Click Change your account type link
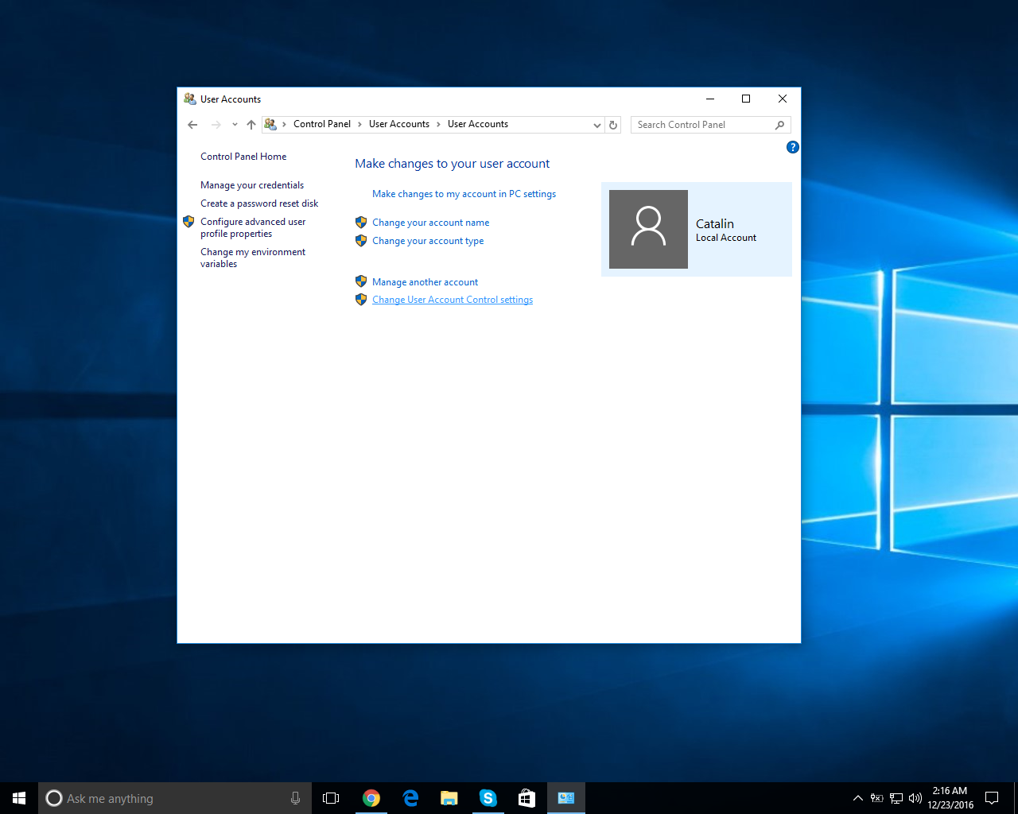The height and width of the screenshot is (814, 1018). 428,241
